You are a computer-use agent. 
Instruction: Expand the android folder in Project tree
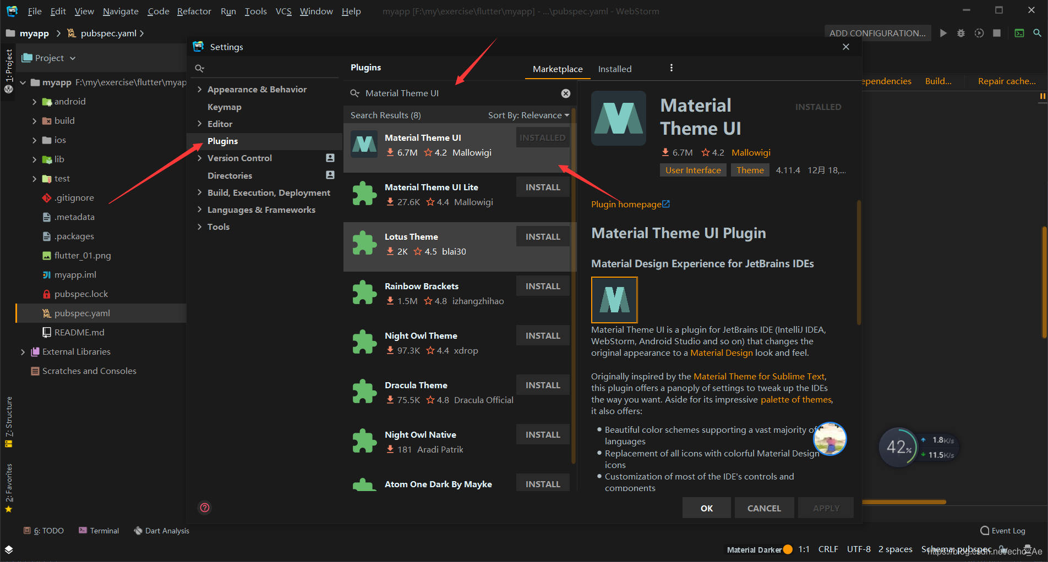(34, 101)
